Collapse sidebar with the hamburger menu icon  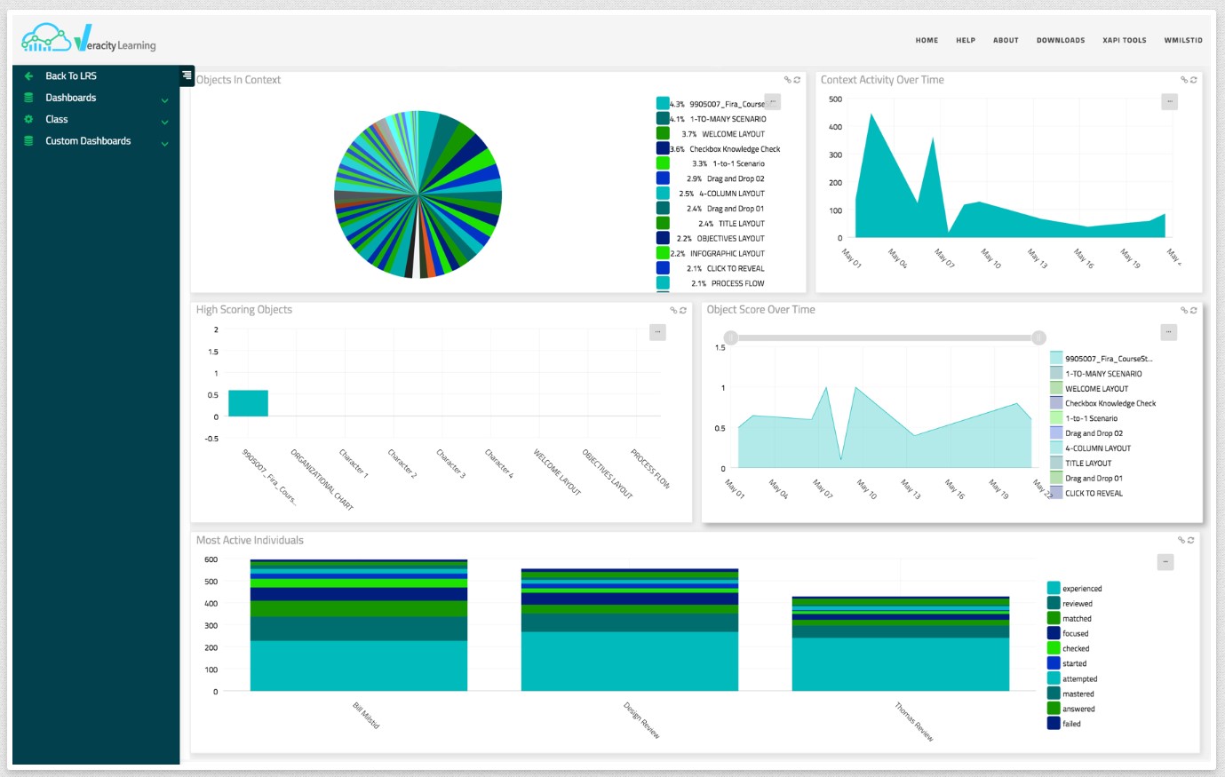[187, 75]
